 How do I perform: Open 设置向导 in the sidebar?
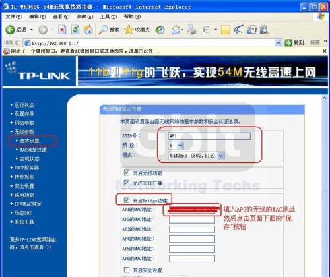point(24,114)
